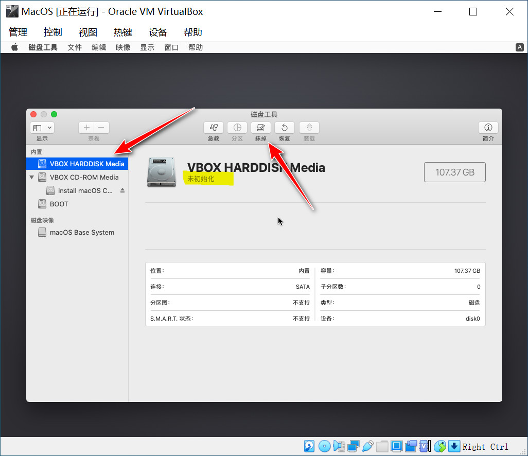528x456 pixels.
Task: Click the Partition (分区) toolbar icon
Action: [x=237, y=128]
